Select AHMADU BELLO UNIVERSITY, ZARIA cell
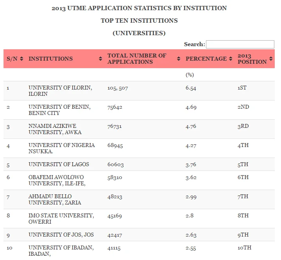281x260 pixels. 55,199
